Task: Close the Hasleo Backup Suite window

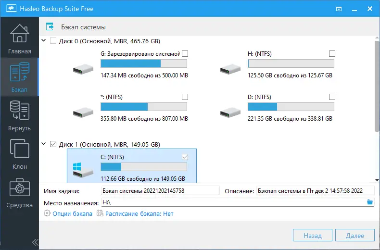Action: (x=370, y=9)
